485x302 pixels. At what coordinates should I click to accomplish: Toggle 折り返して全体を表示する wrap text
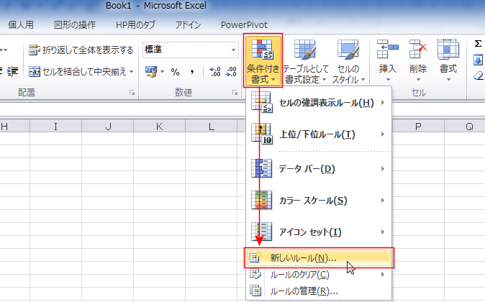point(81,50)
